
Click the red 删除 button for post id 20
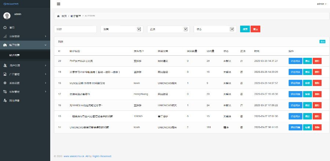click(317, 61)
